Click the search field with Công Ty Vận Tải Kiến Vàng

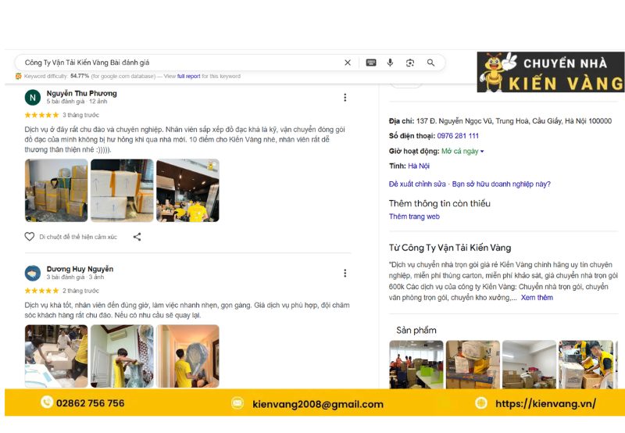[181, 63]
